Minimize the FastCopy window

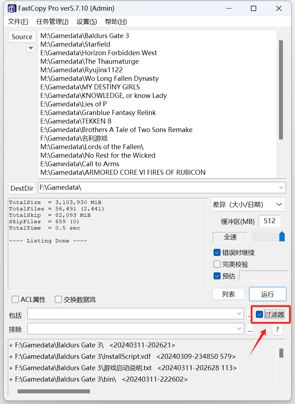[x=229, y=9]
